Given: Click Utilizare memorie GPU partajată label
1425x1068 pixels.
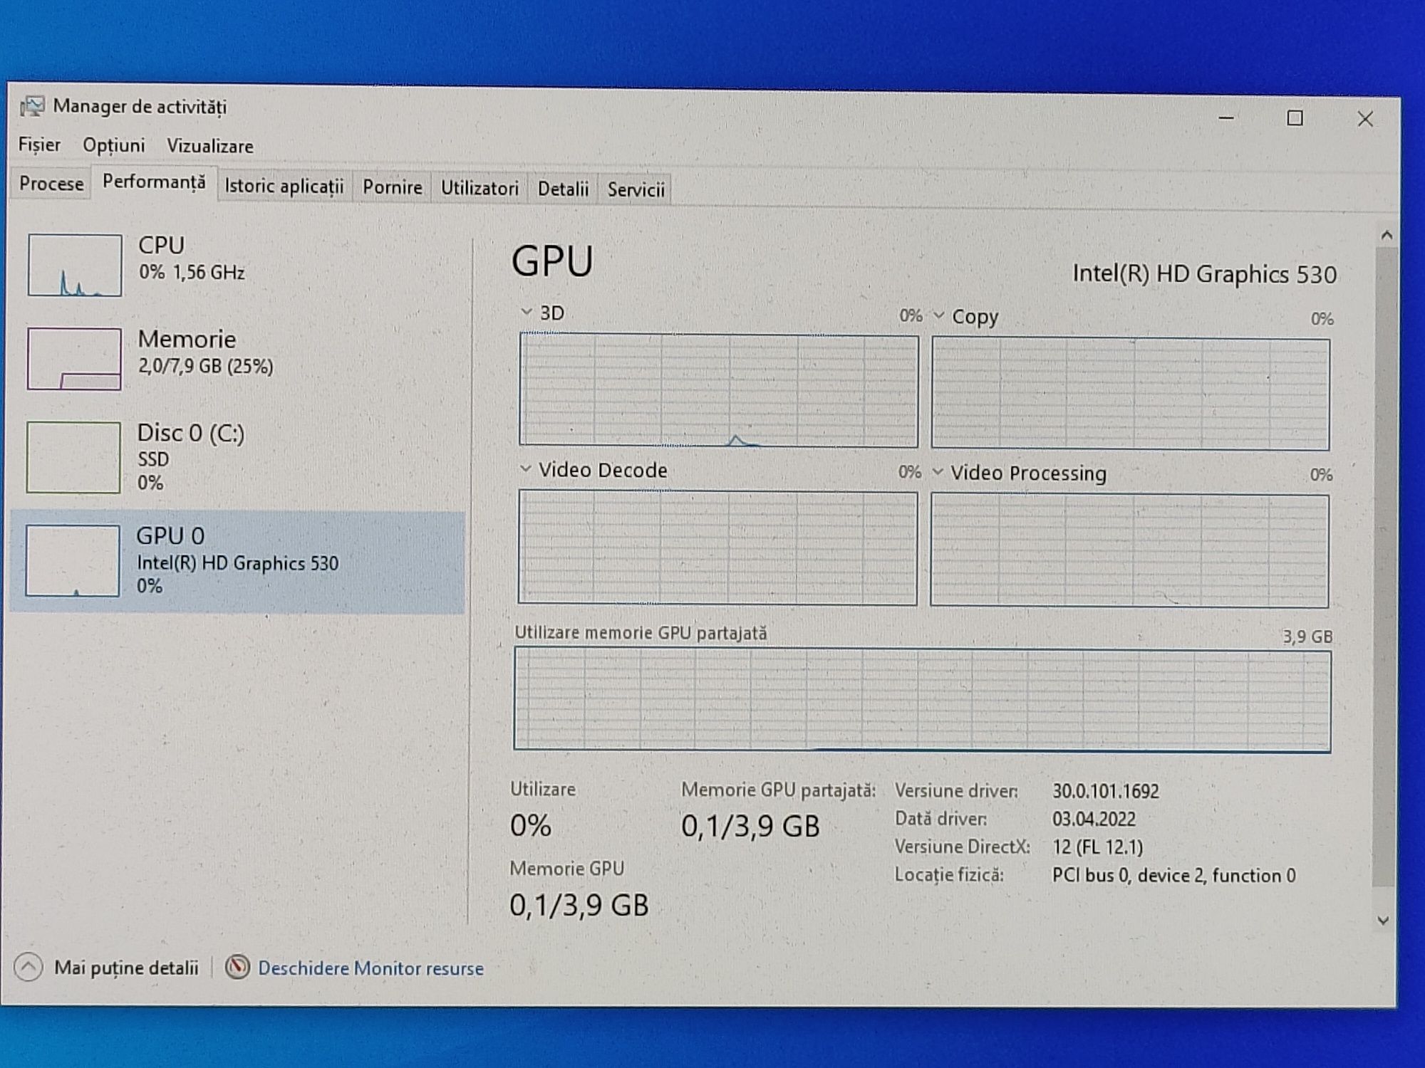Looking at the screenshot, I should pos(641,632).
